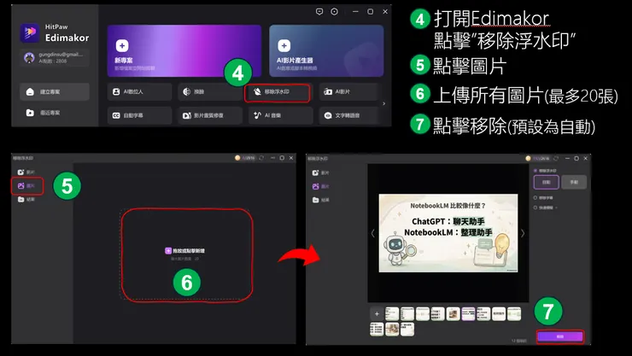Click the purple plus in the drop zone
This screenshot has height=356, width=632.
(x=168, y=250)
